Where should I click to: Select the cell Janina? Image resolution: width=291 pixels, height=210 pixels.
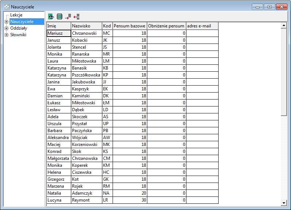pyautogui.click(x=58, y=82)
